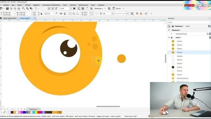The width and height of the screenshot is (211, 119).
Task: Toggle Show grid icon
Action: pyautogui.click(x=83, y=9)
